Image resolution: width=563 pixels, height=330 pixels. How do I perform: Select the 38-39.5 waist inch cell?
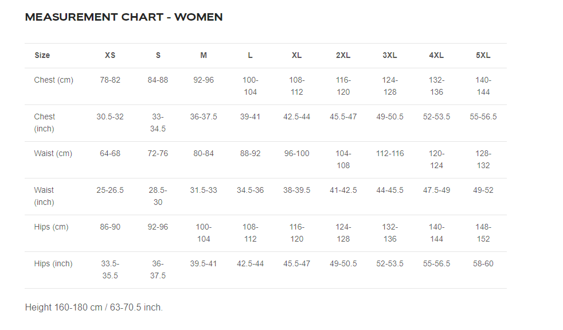coord(296,190)
